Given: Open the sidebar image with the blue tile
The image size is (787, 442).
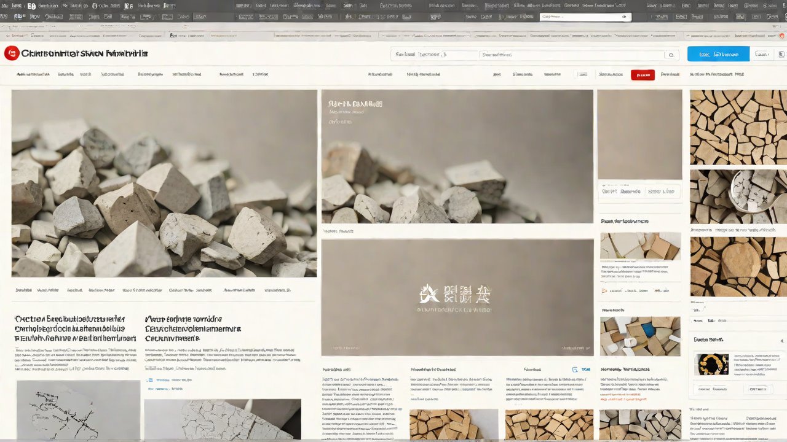Looking at the screenshot, I should 640,336.
